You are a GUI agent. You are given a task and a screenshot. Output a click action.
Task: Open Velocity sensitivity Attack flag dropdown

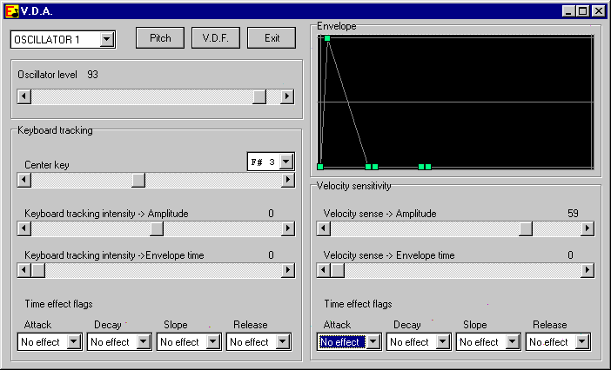pos(373,342)
